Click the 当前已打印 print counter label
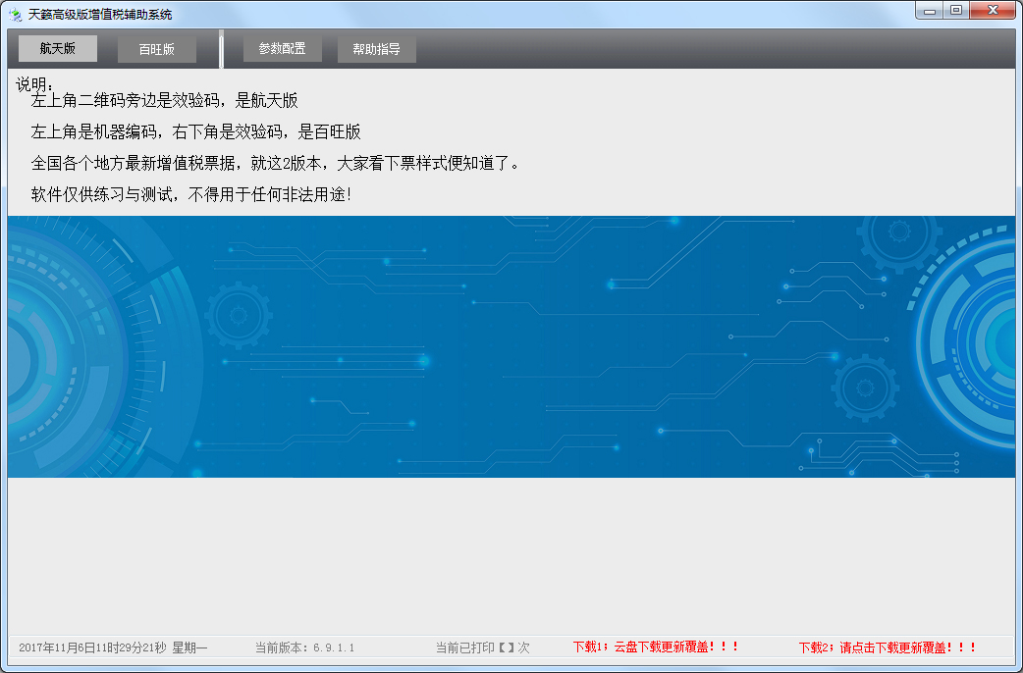The image size is (1023, 673). [479, 647]
